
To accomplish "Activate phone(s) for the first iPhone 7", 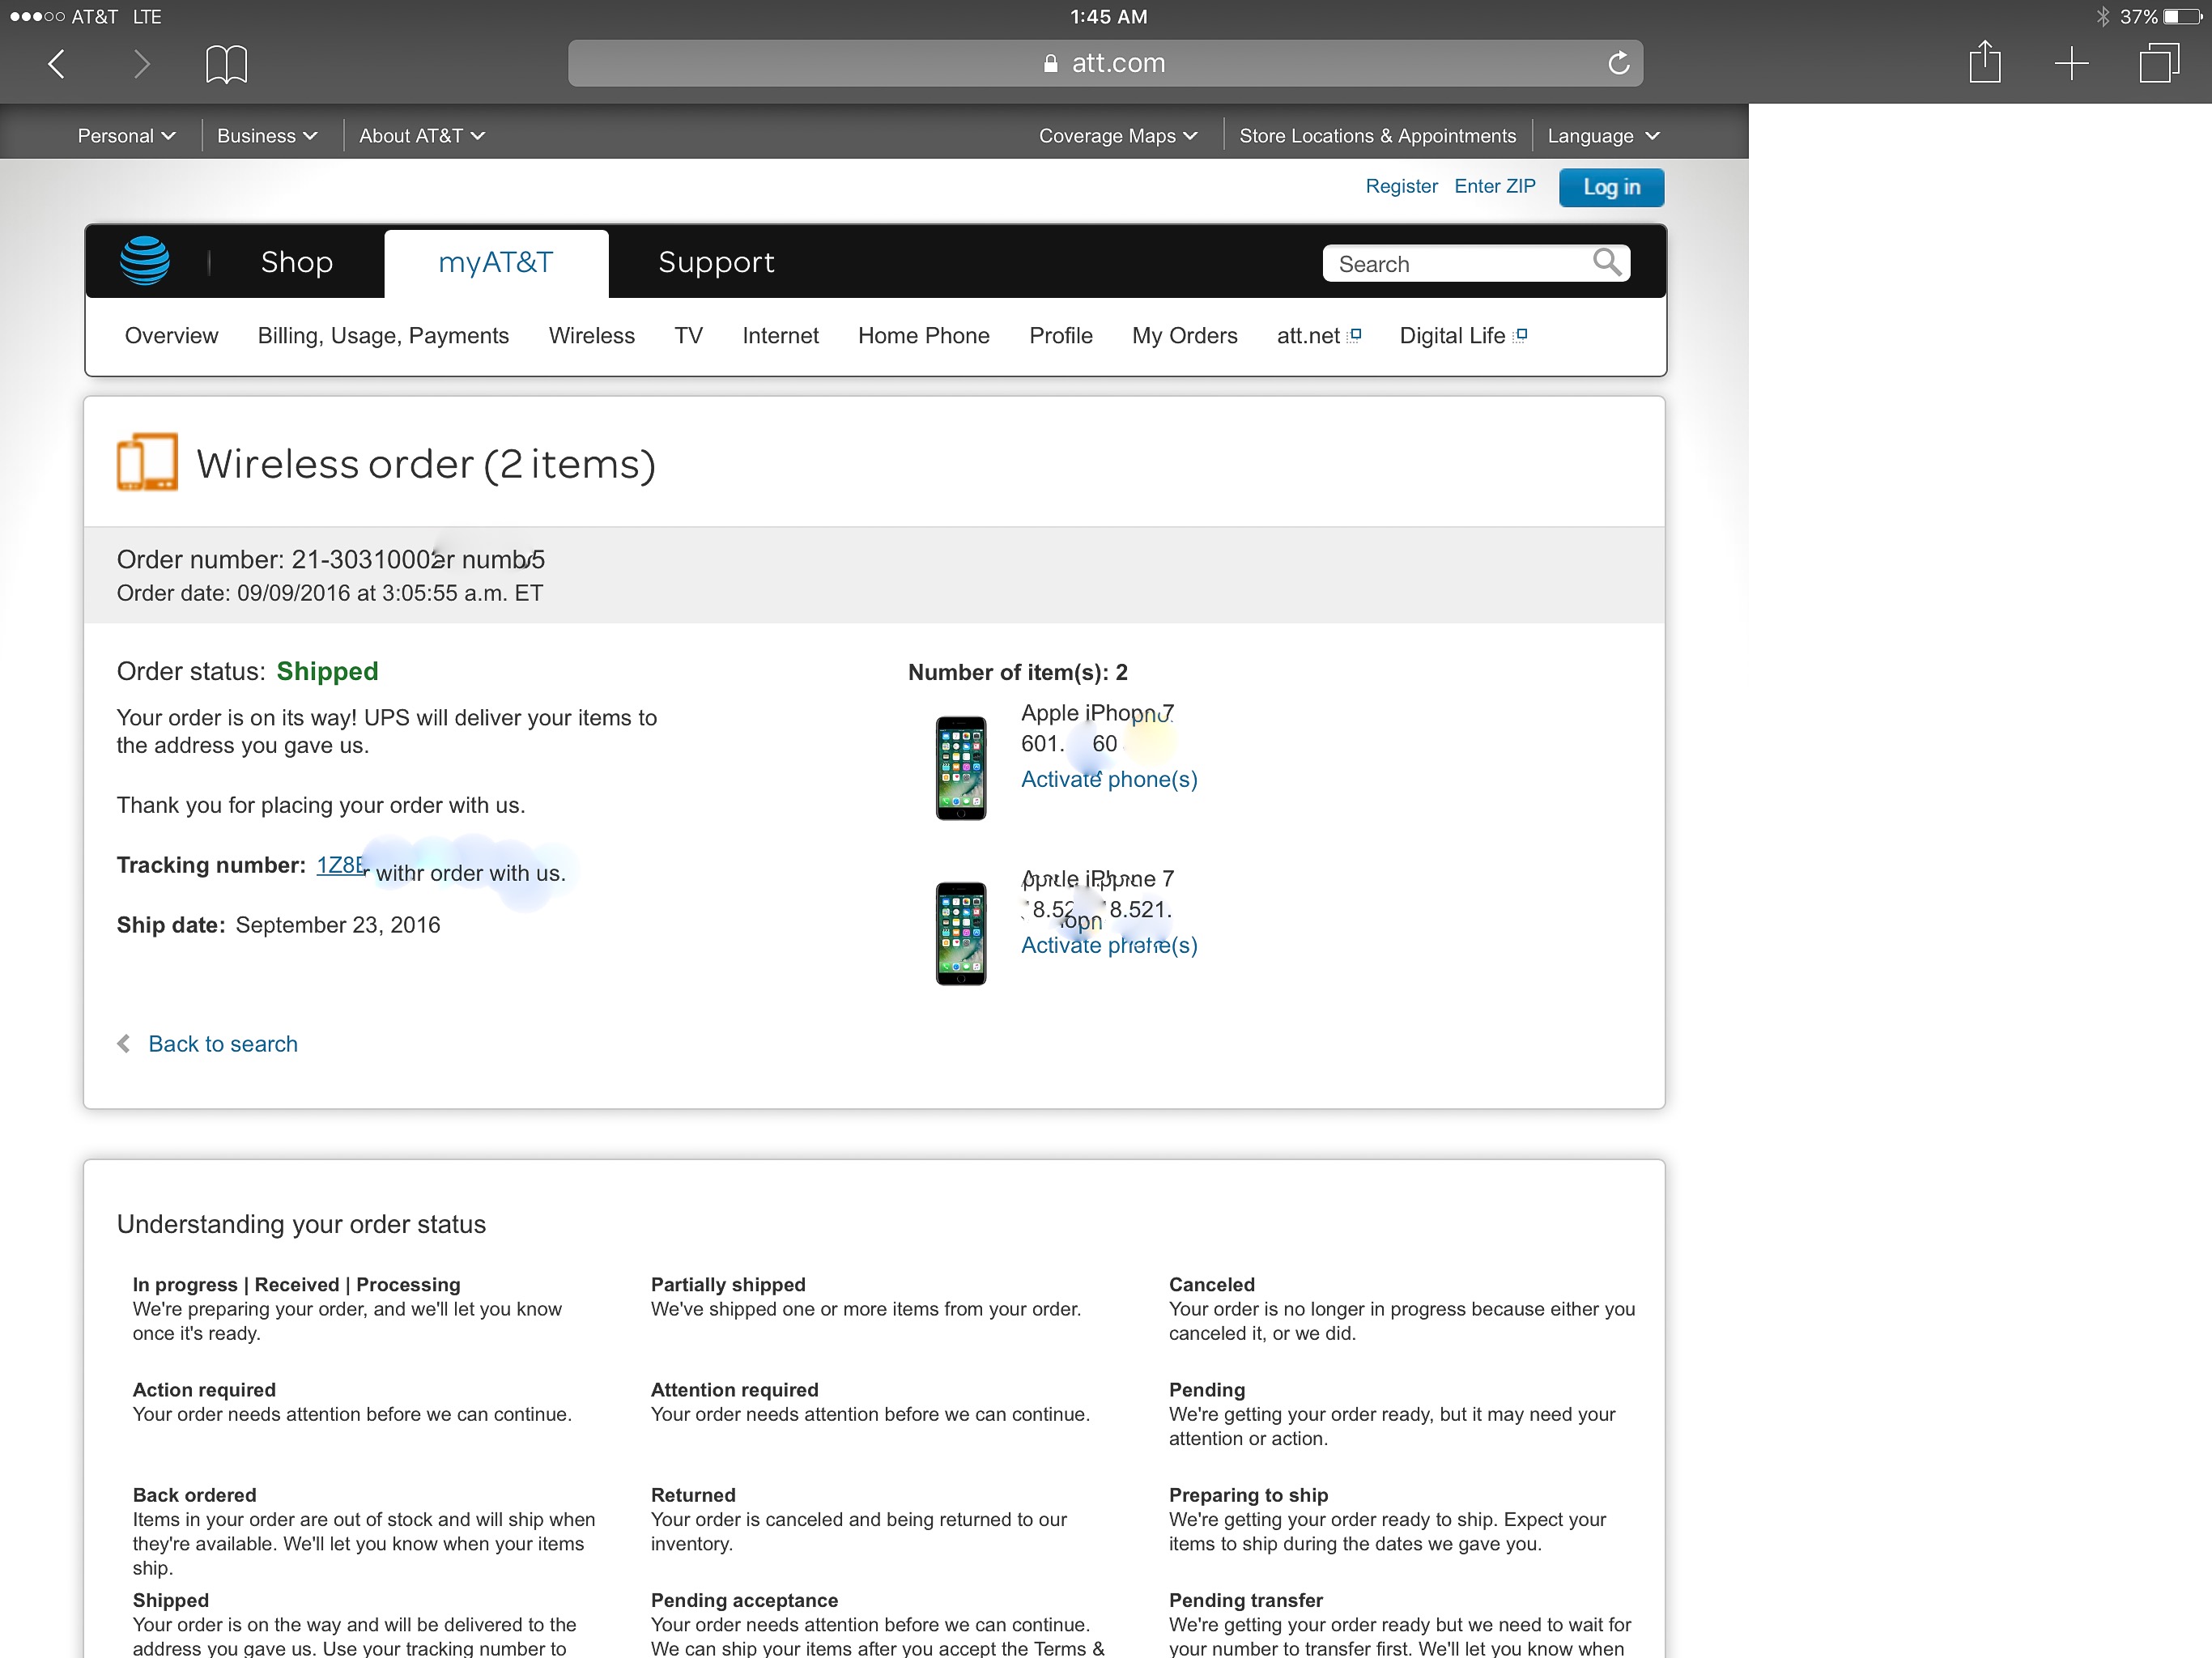I will [1108, 779].
